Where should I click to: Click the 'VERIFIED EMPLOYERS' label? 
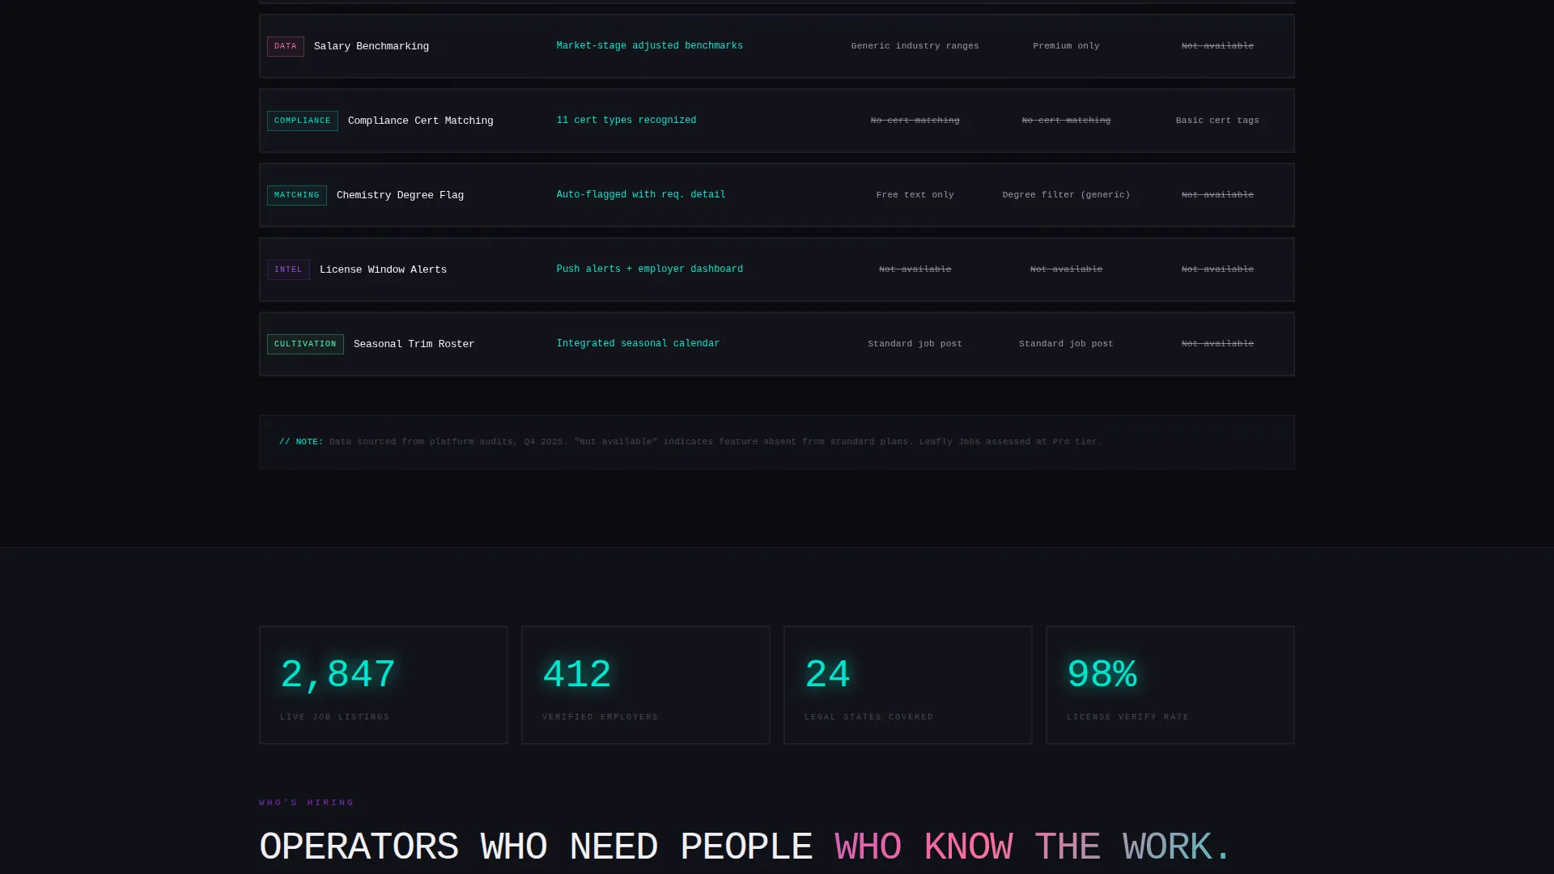tap(600, 717)
